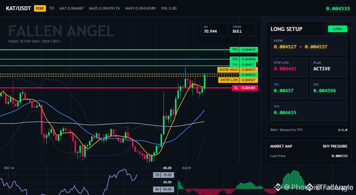Click the MARKET MAP heading
The height and width of the screenshot is (195, 356).
(x=281, y=146)
